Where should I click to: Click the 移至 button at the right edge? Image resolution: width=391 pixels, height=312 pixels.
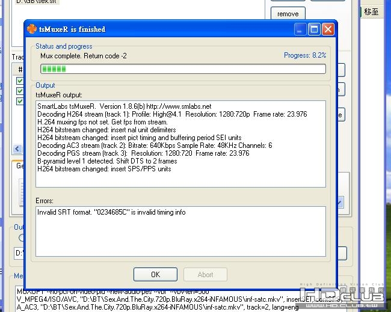[x=371, y=11]
